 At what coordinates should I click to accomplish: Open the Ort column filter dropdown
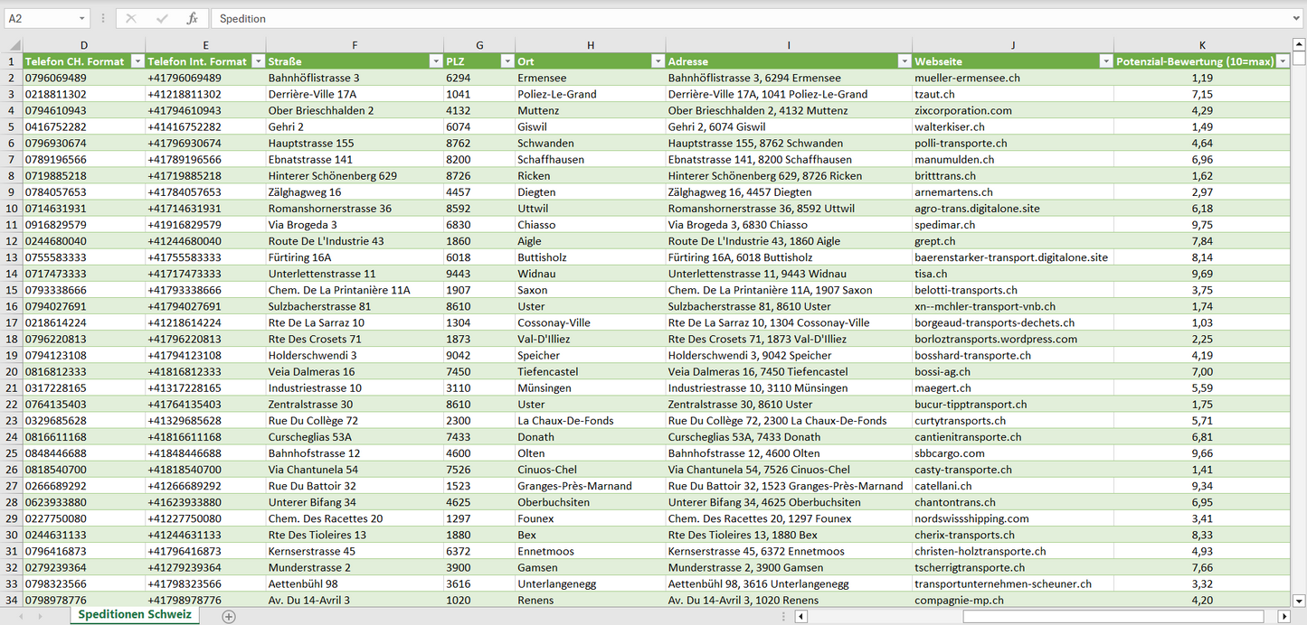click(657, 61)
